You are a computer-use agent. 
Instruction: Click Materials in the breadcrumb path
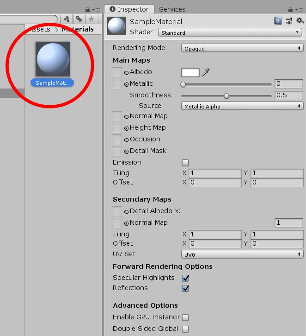click(x=78, y=29)
